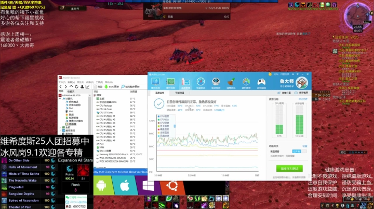Screen dimensions: 374x209
Task: Refresh the AIDA64 sensor readings
Action: point(76,87)
